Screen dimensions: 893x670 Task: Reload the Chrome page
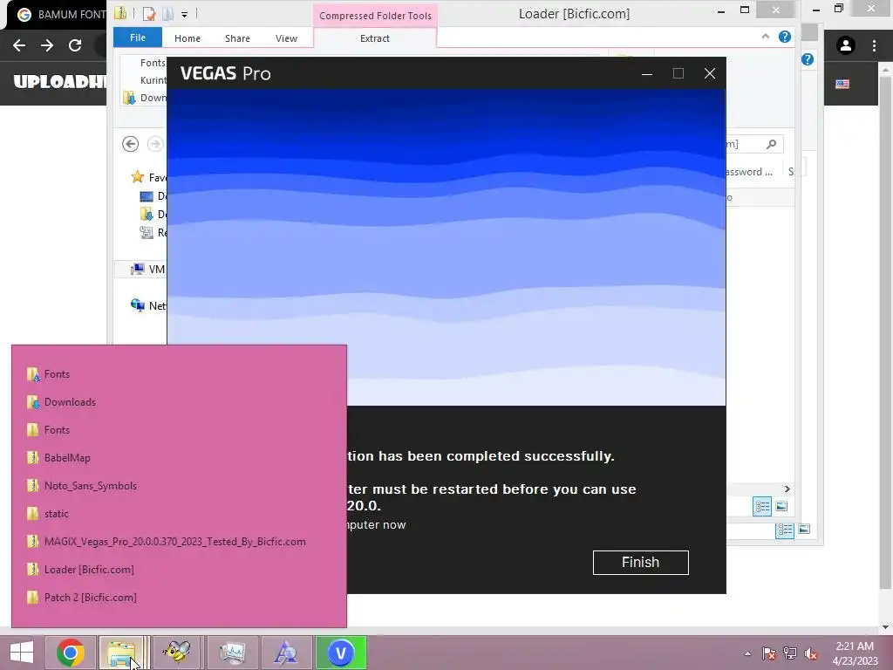pyautogui.click(x=75, y=45)
